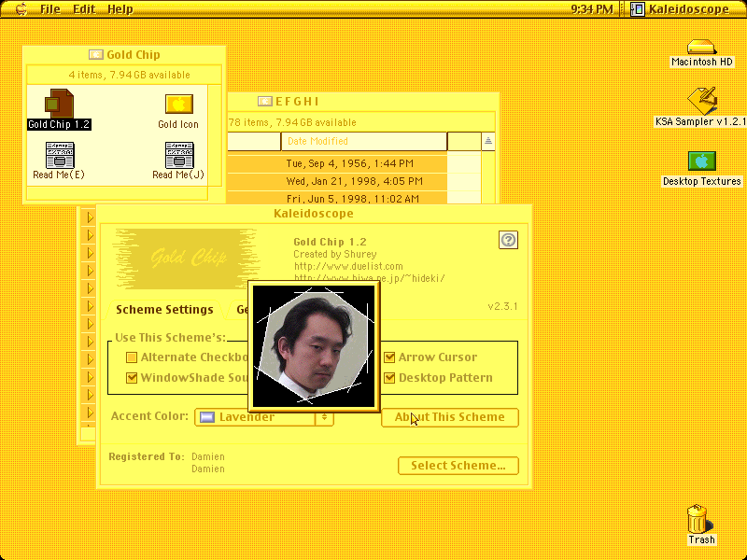Click the "Created by Shurey" text

coord(335,254)
